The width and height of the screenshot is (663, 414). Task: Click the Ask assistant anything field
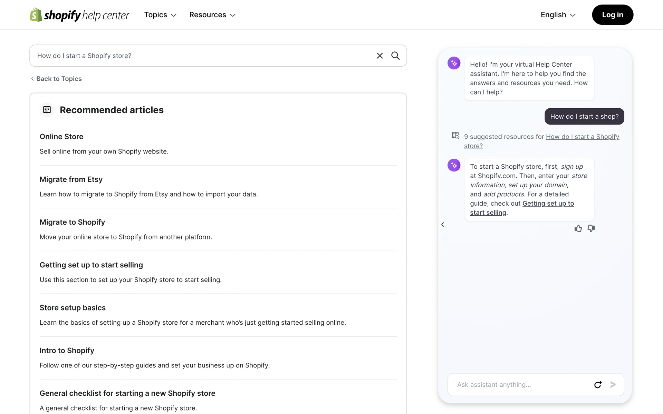(521, 384)
